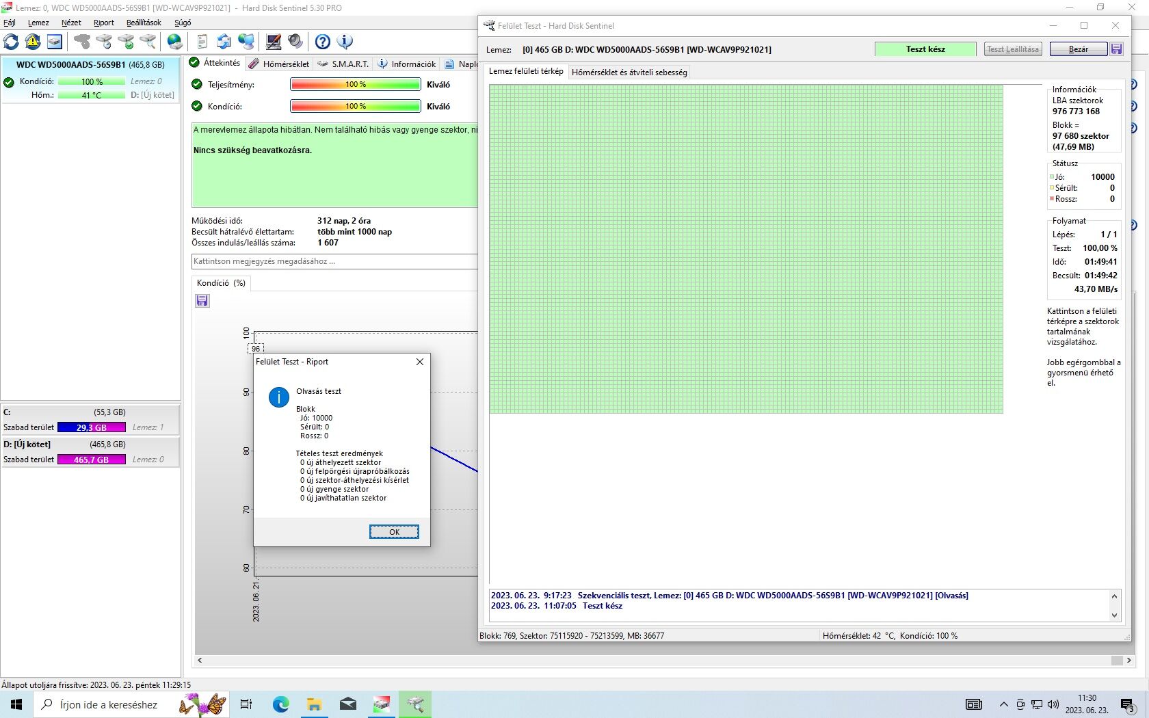Viewport: 1149px width, 718px height.
Task: Close the Felület Teszt - Riport dialog
Action: click(420, 362)
